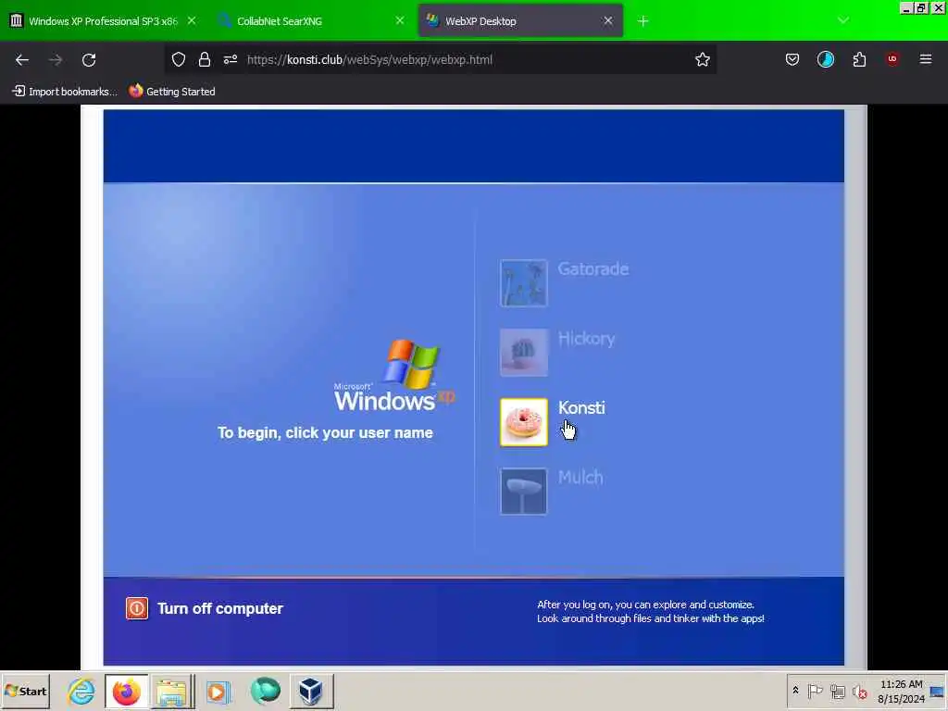The image size is (948, 711).
Task: Click the Hickory user avatar
Action: [524, 353]
